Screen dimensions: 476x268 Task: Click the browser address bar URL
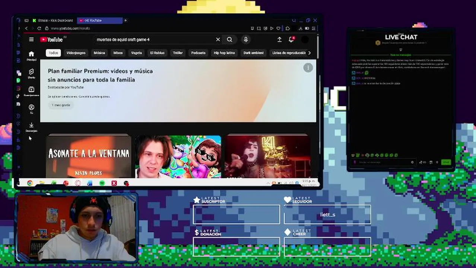(70, 29)
